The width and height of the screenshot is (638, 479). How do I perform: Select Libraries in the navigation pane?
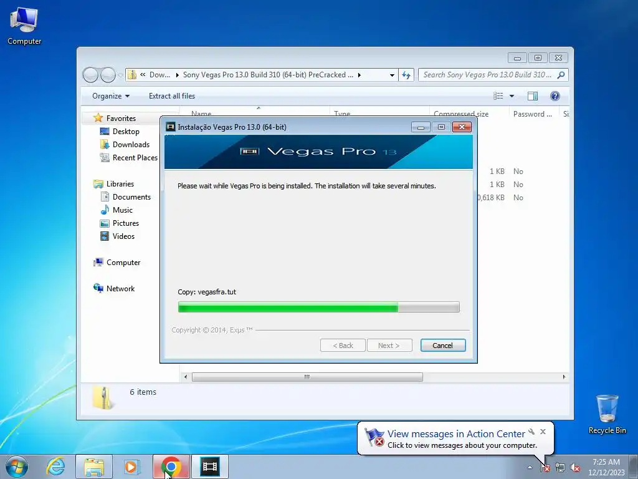tap(120, 184)
